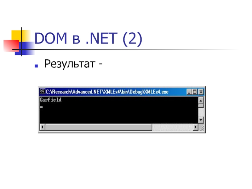
Task: Maximize the XMLEx4.exe console window
Action: tap(195, 92)
